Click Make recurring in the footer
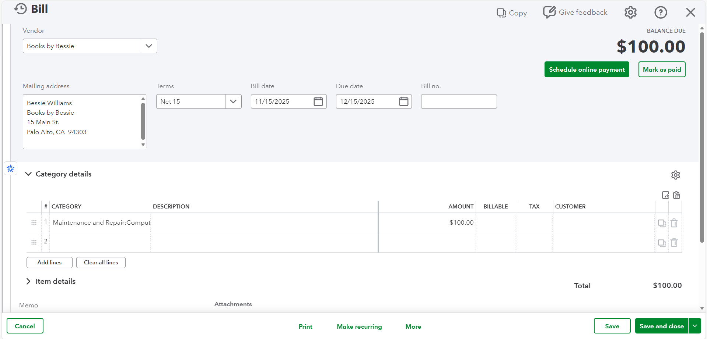This screenshot has width=707, height=339. click(x=359, y=326)
